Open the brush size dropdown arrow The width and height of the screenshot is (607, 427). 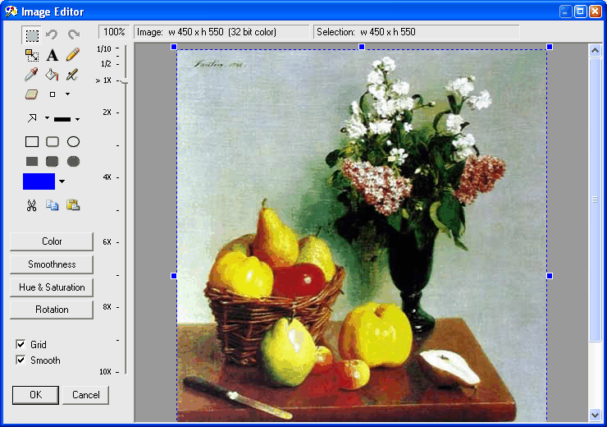(x=67, y=94)
